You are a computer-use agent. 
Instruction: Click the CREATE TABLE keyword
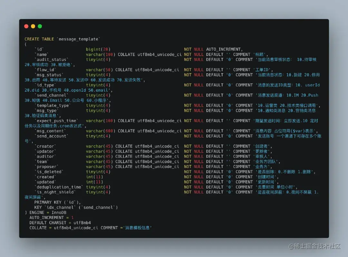[x=39, y=39]
